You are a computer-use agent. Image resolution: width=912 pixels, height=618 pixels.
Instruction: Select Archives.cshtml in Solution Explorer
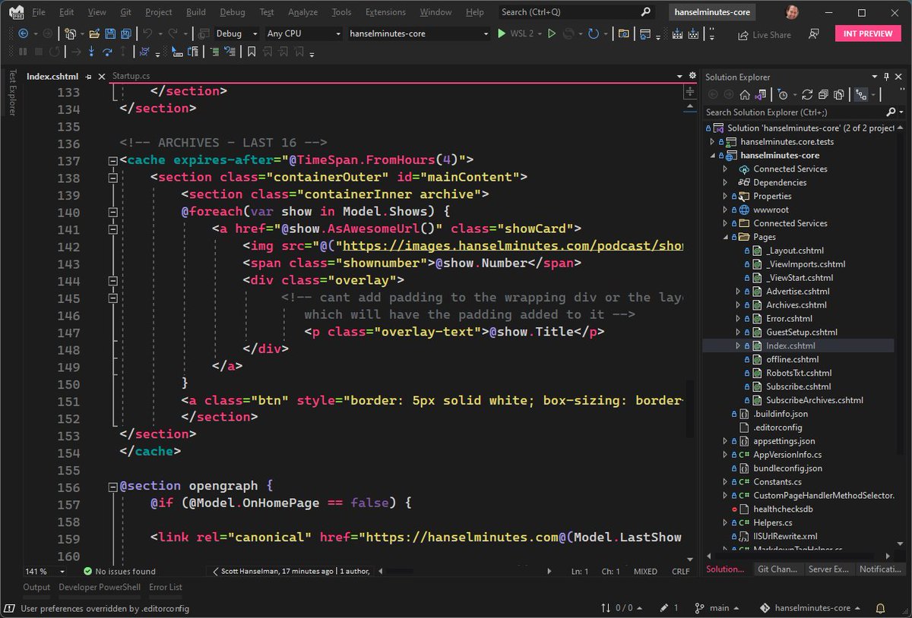796,305
